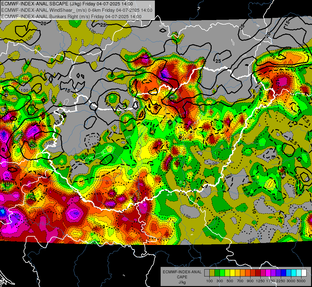Select the SBCAPE (J/kg) header line
This screenshot has height=287, width=312.
click(67, 4)
